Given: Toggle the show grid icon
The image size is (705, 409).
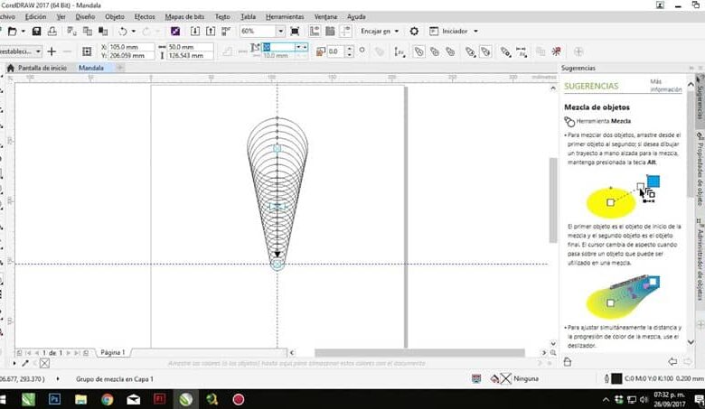Looking at the screenshot, I should (330, 31).
